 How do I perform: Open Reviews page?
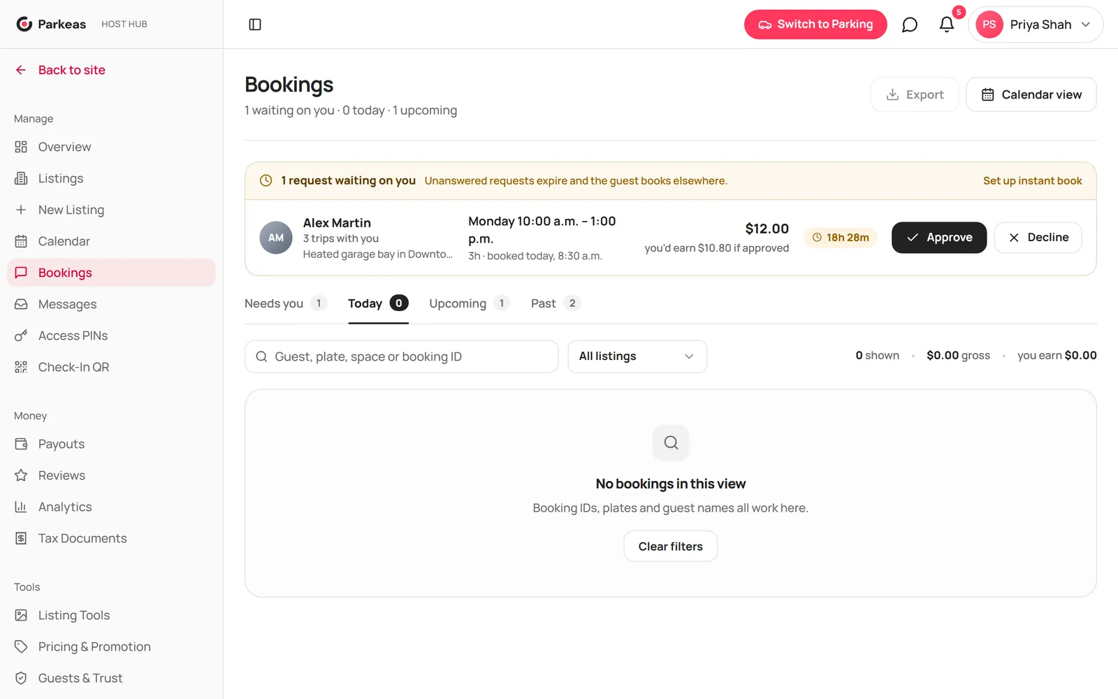111,475
